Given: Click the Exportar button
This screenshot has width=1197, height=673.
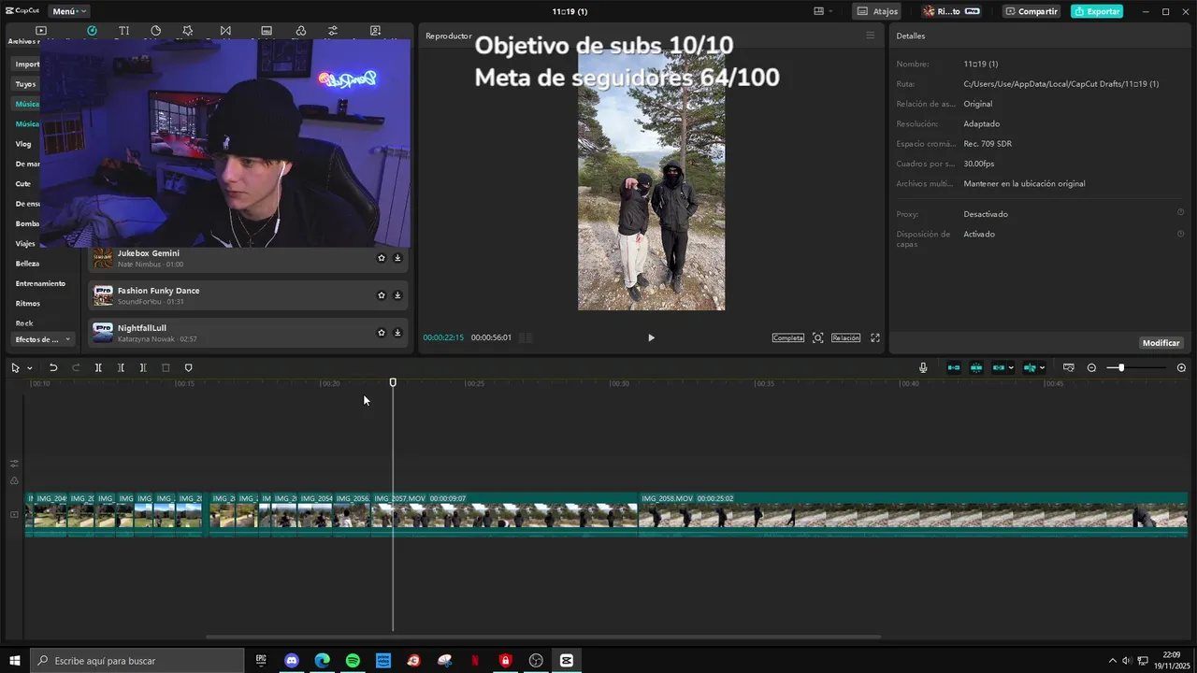Looking at the screenshot, I should (x=1097, y=11).
